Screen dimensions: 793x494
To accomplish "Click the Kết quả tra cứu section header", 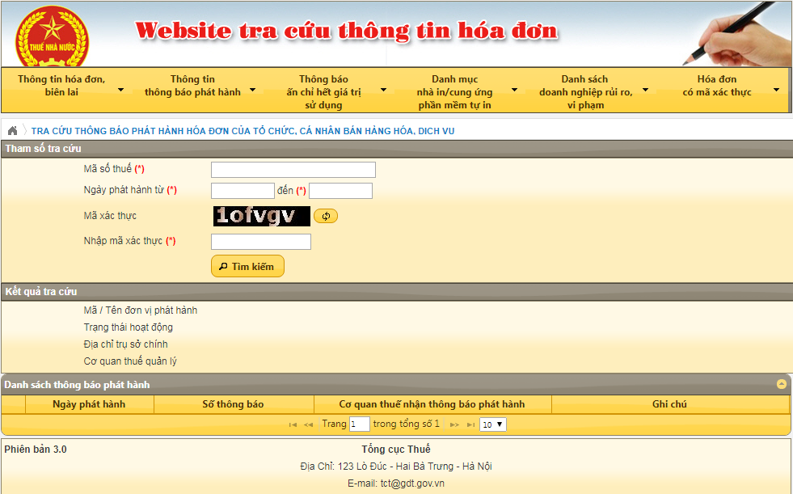I will [x=396, y=291].
